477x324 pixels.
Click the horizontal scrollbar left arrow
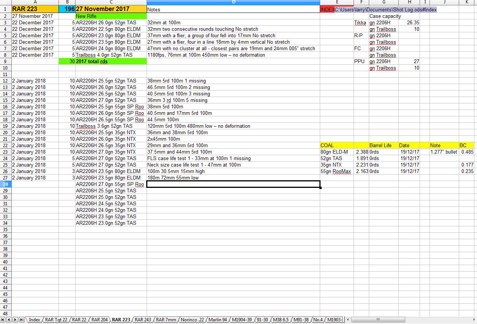point(348,319)
